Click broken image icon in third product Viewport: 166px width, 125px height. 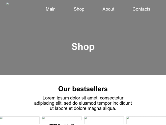click(85, 118)
